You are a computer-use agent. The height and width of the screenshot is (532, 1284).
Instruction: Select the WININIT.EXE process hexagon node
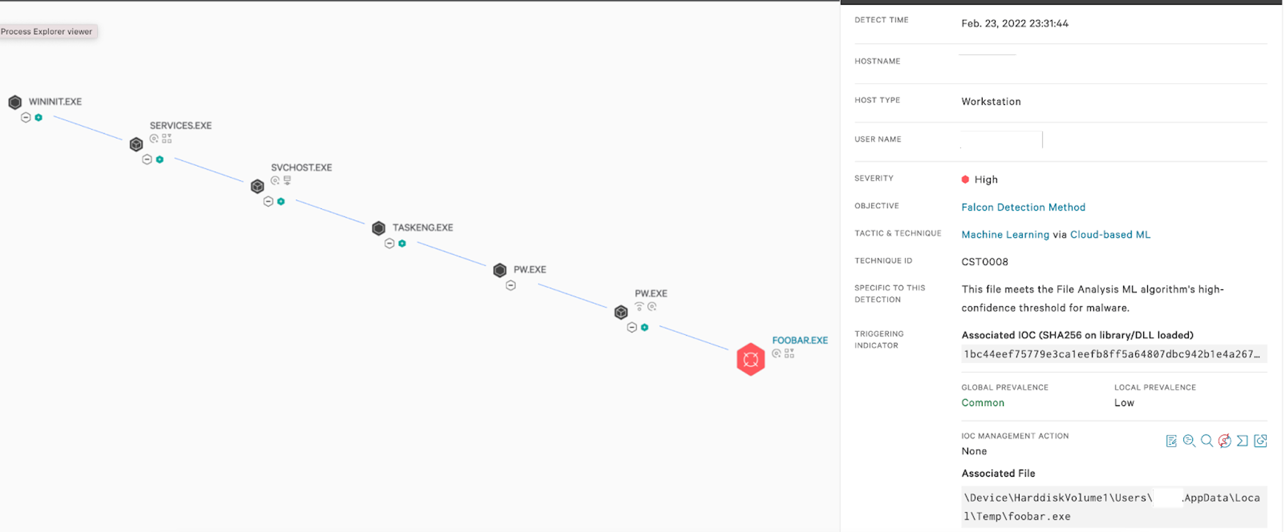tap(15, 102)
